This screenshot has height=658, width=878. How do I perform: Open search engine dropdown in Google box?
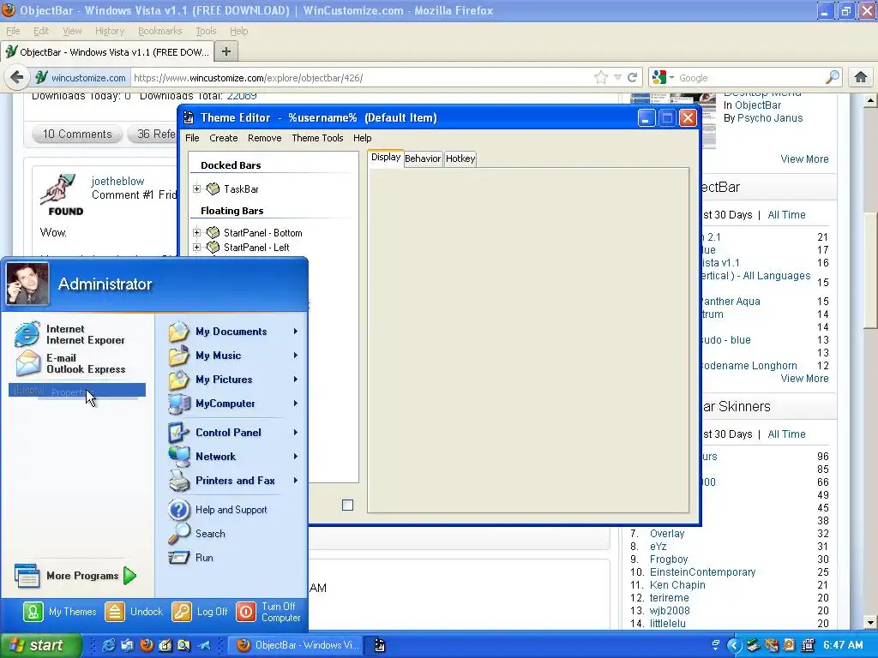click(671, 78)
